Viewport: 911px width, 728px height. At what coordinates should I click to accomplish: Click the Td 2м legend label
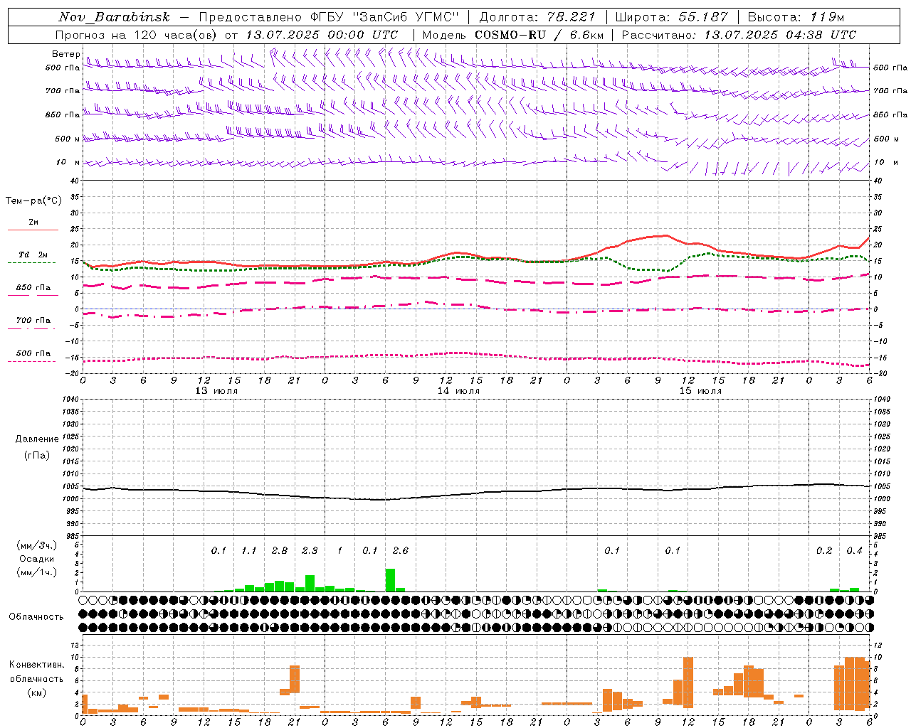[33, 255]
